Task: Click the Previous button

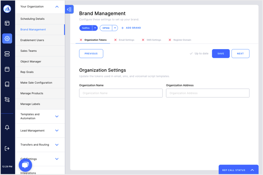Action: pyautogui.click(x=91, y=54)
